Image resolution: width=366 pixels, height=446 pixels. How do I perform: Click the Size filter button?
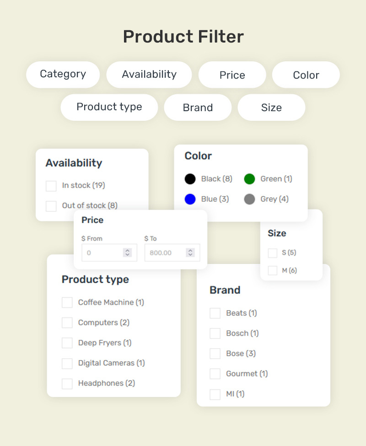point(271,107)
